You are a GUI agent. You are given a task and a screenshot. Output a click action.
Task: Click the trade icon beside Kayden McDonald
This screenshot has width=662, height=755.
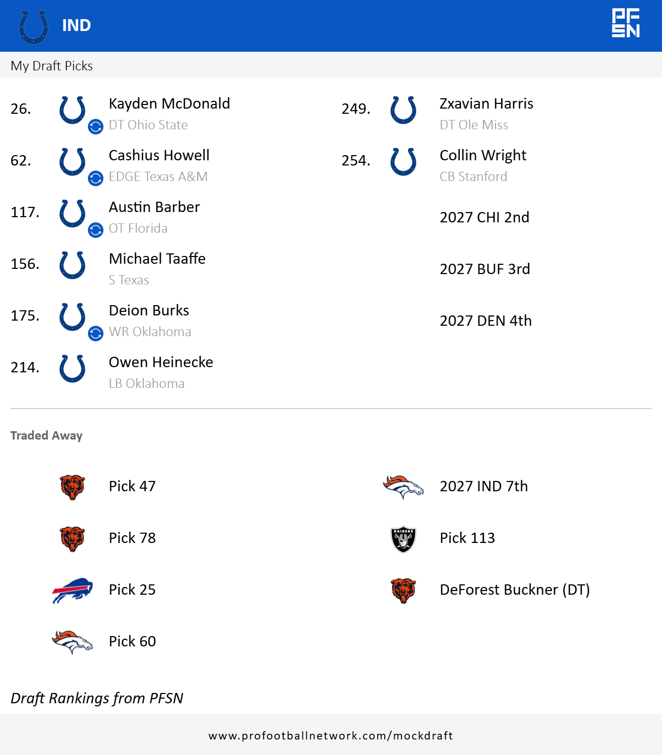coord(96,127)
